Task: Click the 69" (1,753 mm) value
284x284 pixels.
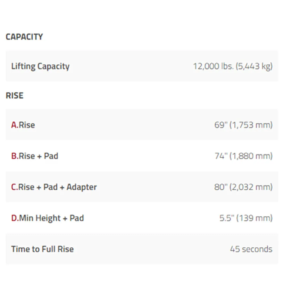Action: pos(243,125)
